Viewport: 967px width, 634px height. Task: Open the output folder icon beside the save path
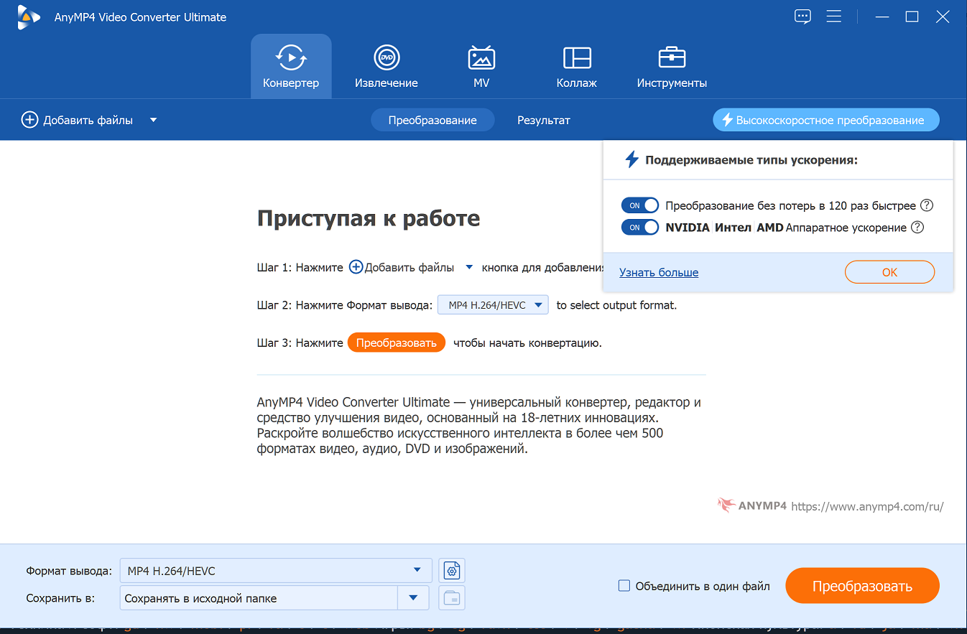click(x=452, y=598)
